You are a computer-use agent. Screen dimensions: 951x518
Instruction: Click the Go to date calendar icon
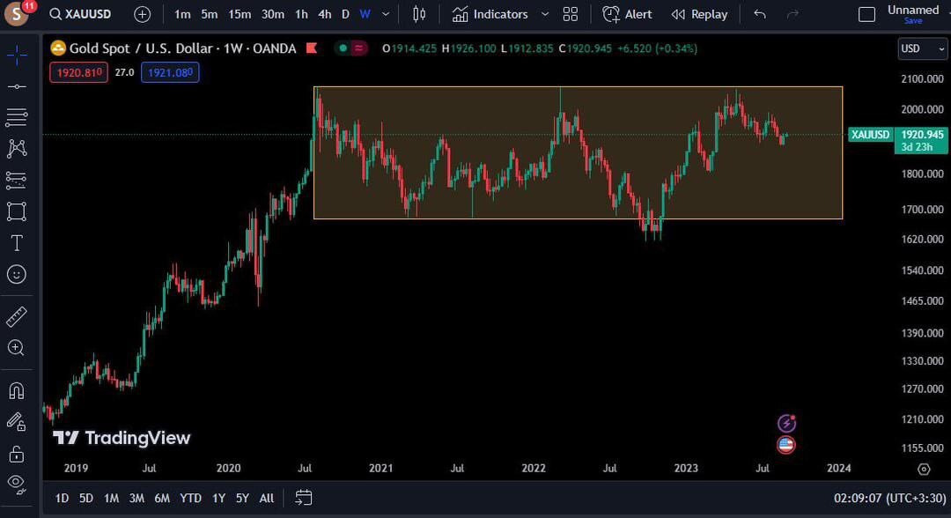[304, 498]
